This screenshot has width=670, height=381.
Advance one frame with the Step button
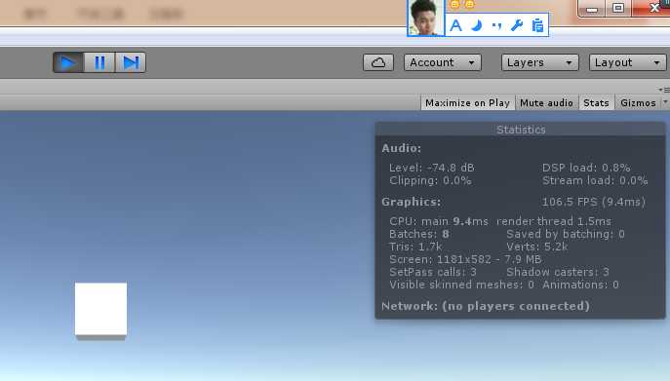[131, 62]
